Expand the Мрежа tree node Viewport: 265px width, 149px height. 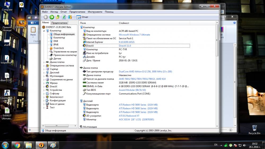pyautogui.click(x=44, y=83)
